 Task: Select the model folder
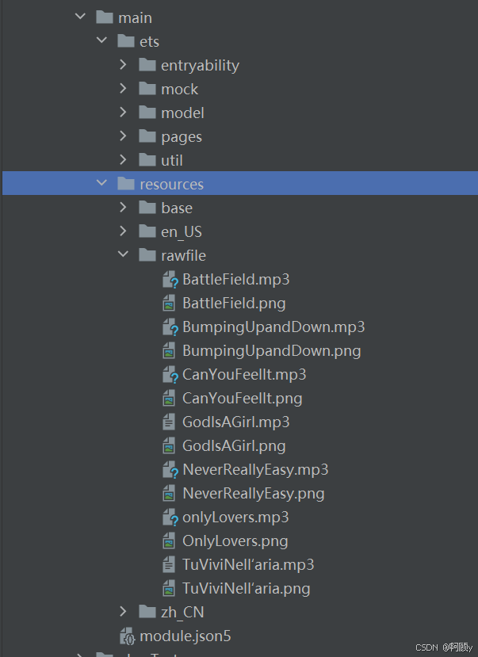(182, 113)
